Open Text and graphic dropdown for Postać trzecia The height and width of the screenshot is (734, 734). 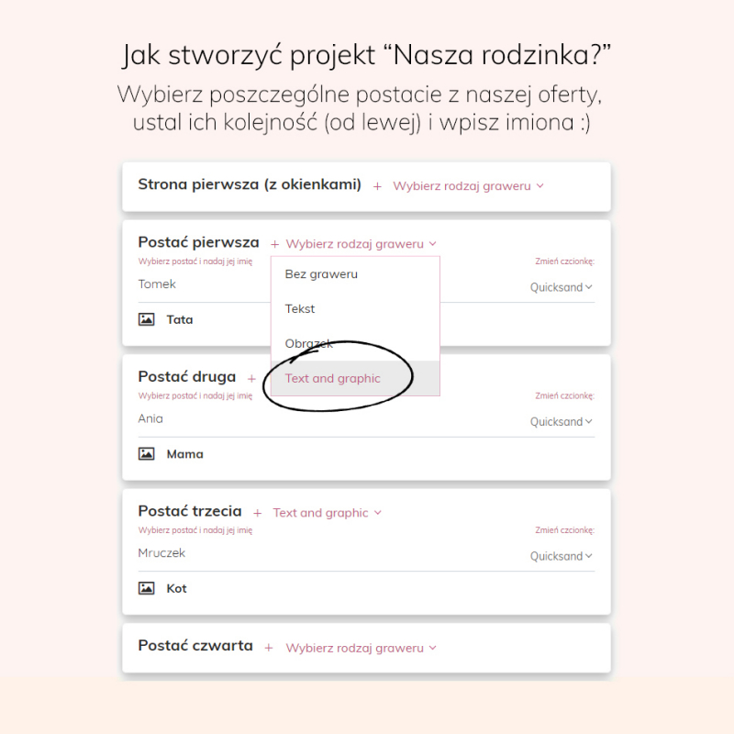(x=328, y=513)
